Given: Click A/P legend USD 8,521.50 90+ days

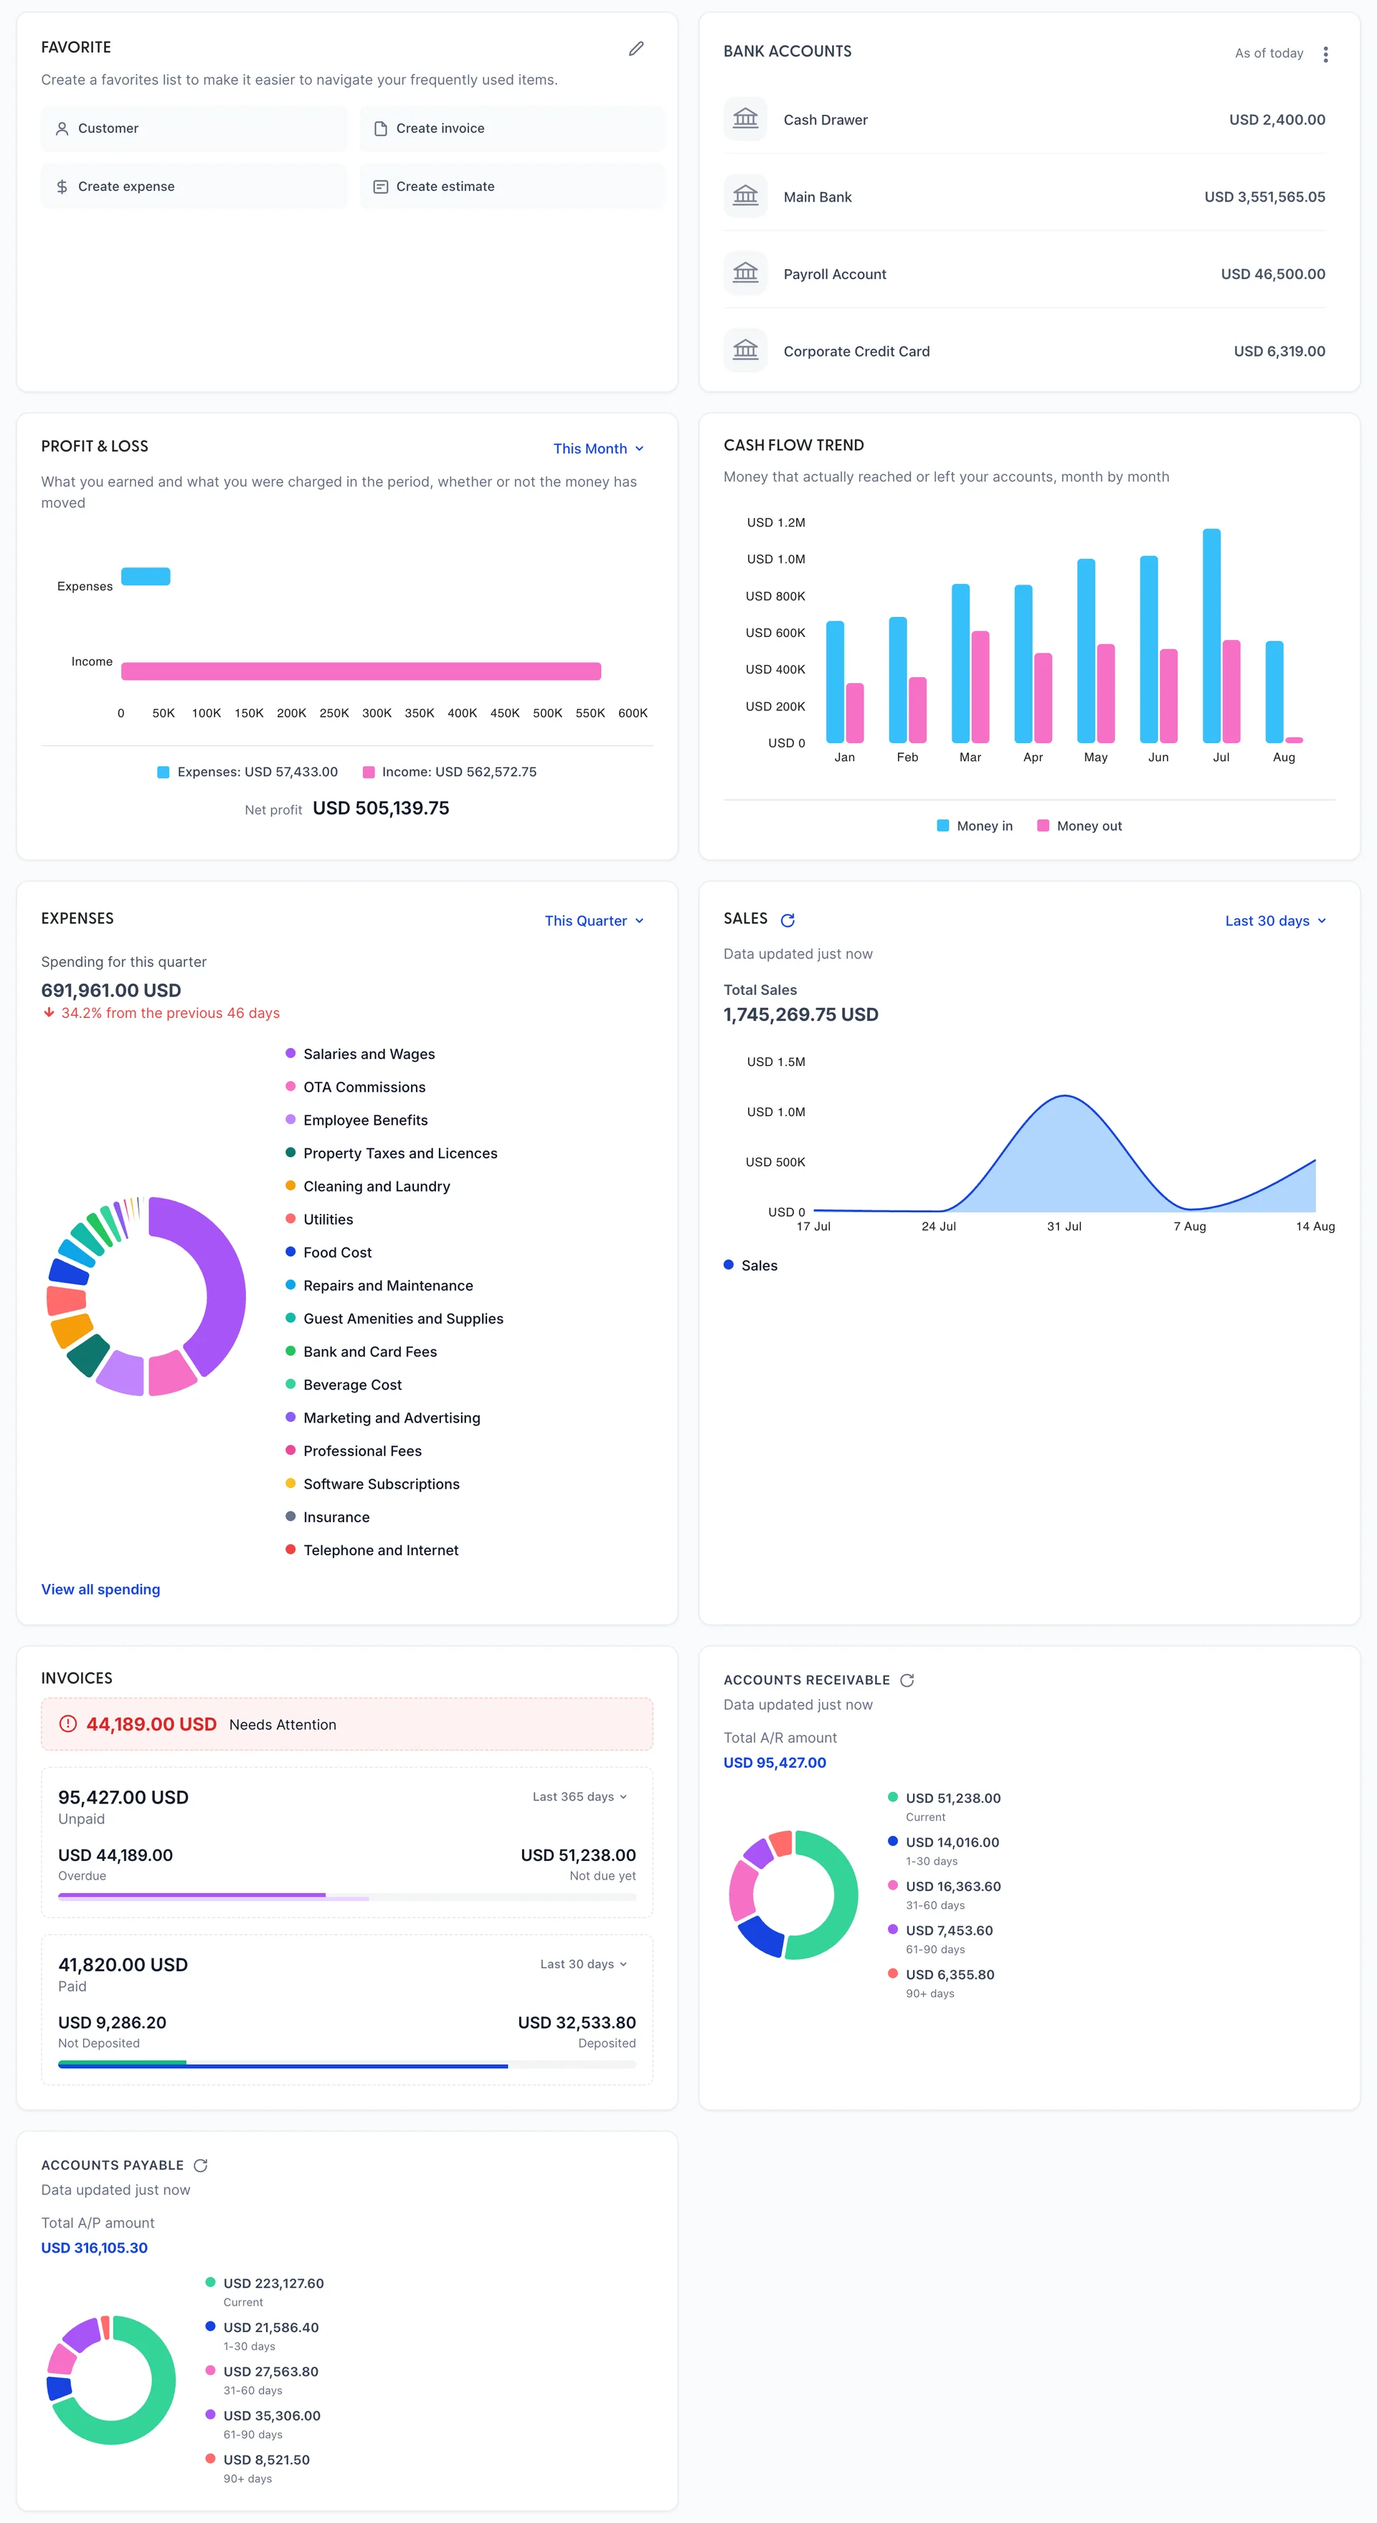Looking at the screenshot, I should [x=257, y=2467].
